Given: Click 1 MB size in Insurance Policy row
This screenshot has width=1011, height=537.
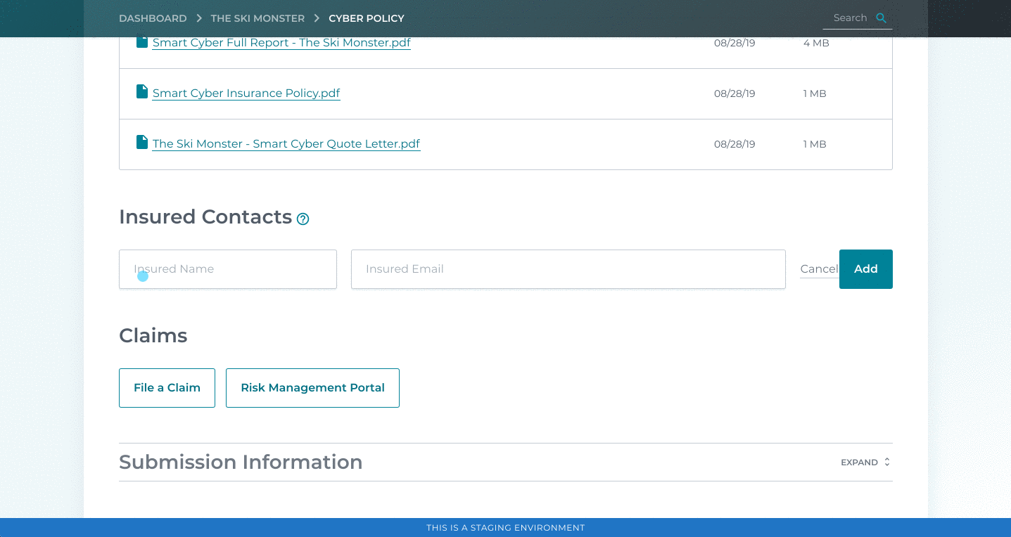Looking at the screenshot, I should click(x=815, y=93).
